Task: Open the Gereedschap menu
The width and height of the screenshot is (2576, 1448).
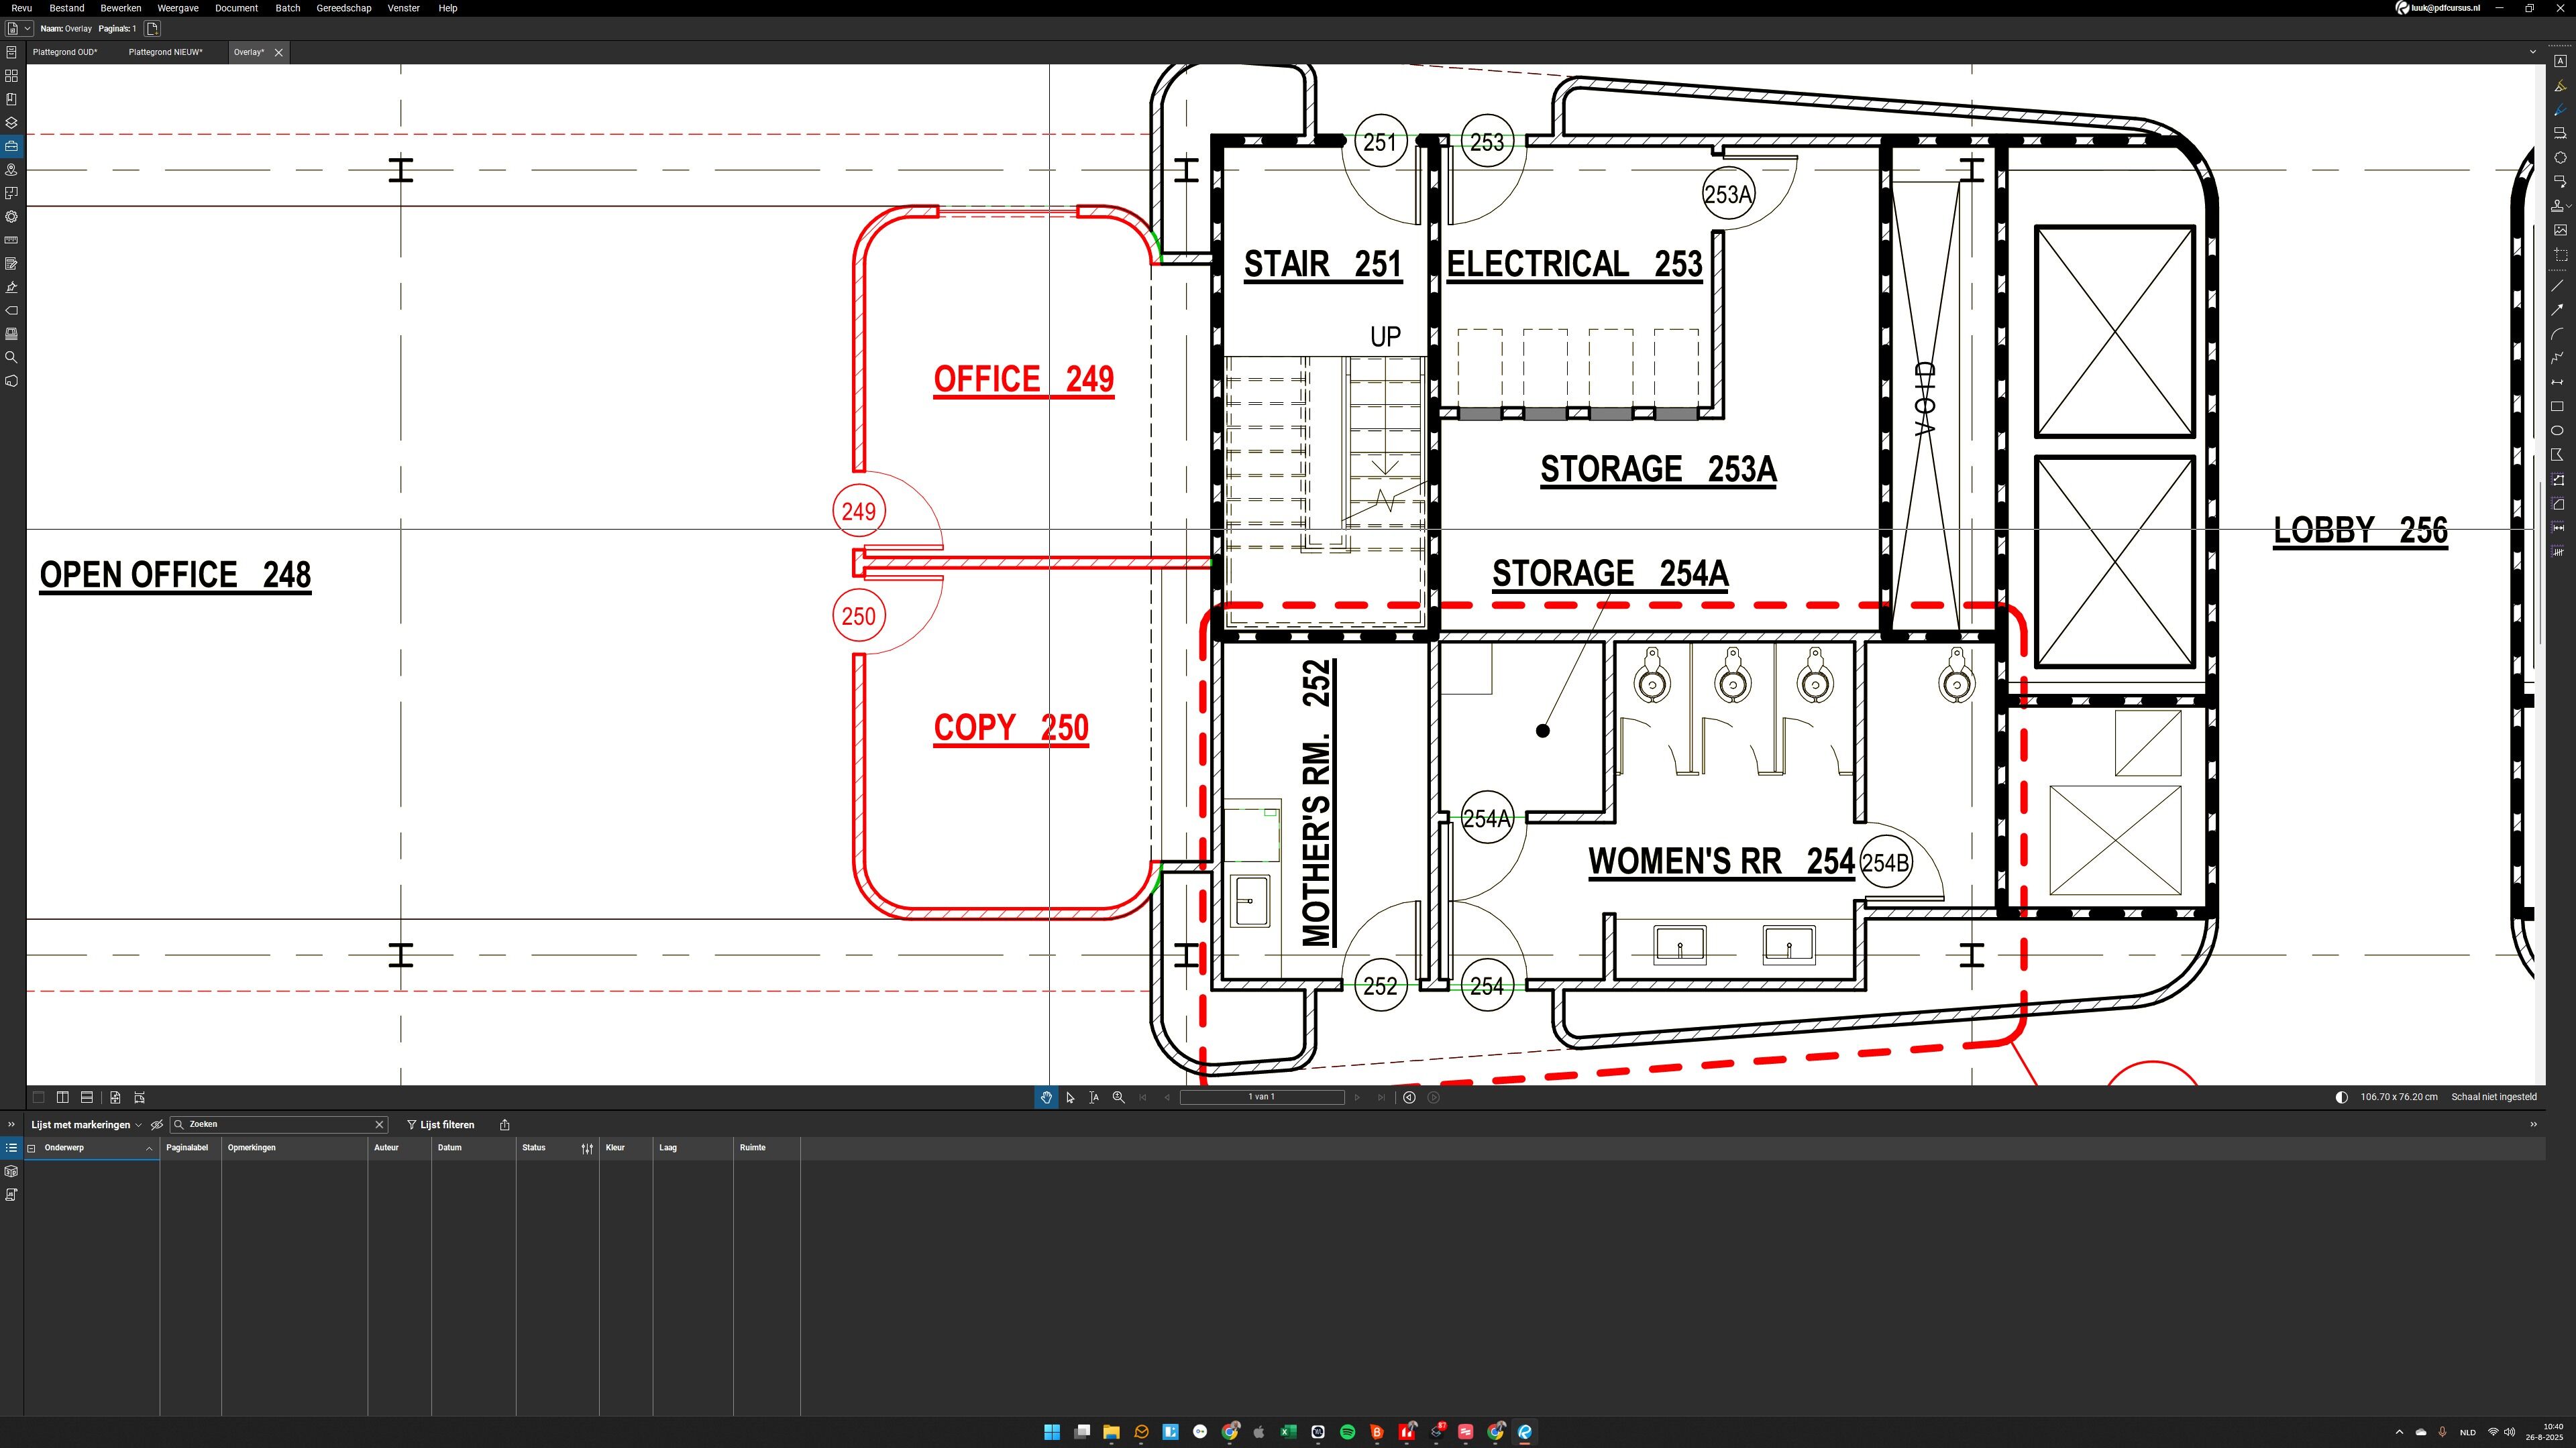Action: tap(343, 8)
